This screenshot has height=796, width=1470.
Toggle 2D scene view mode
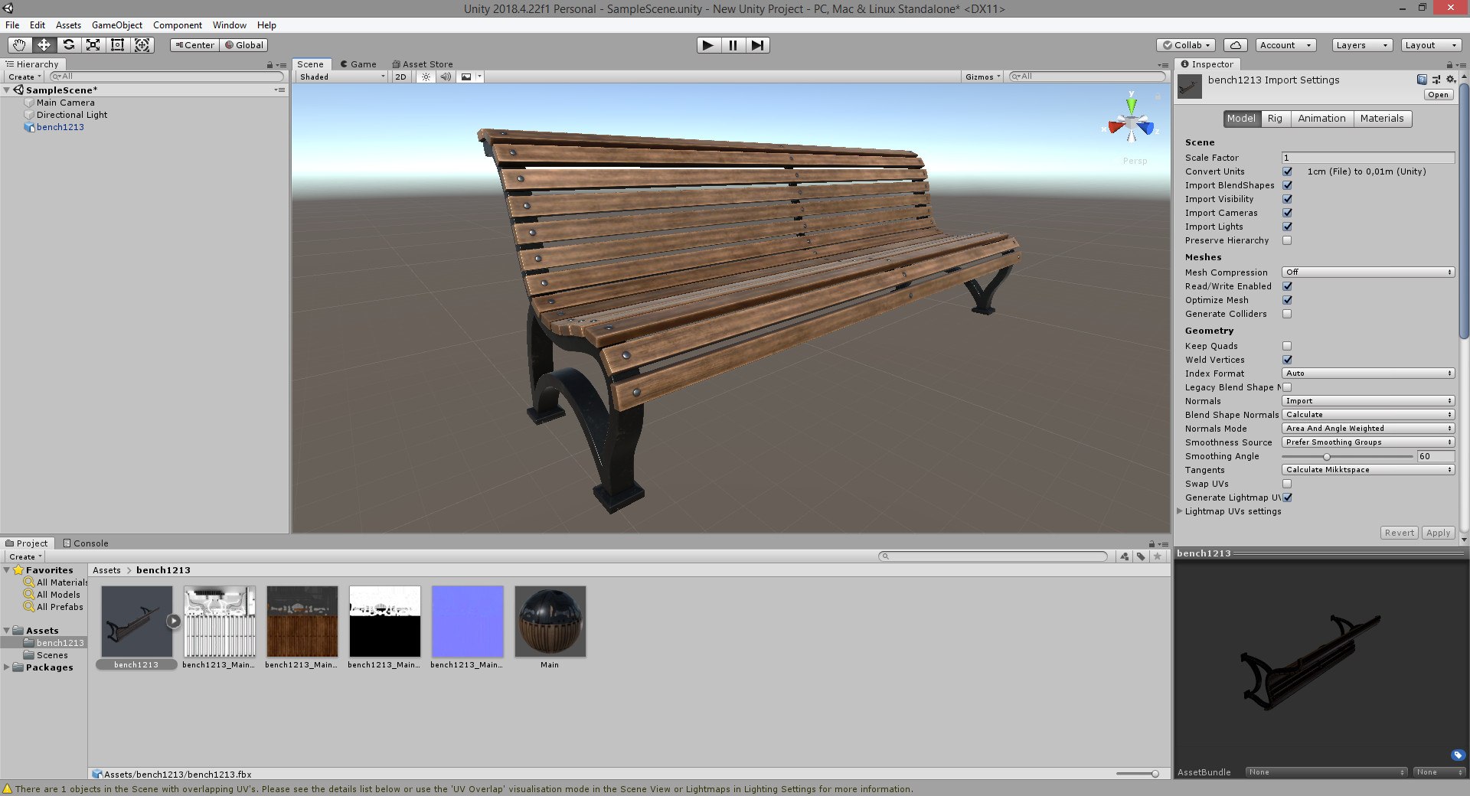401,77
